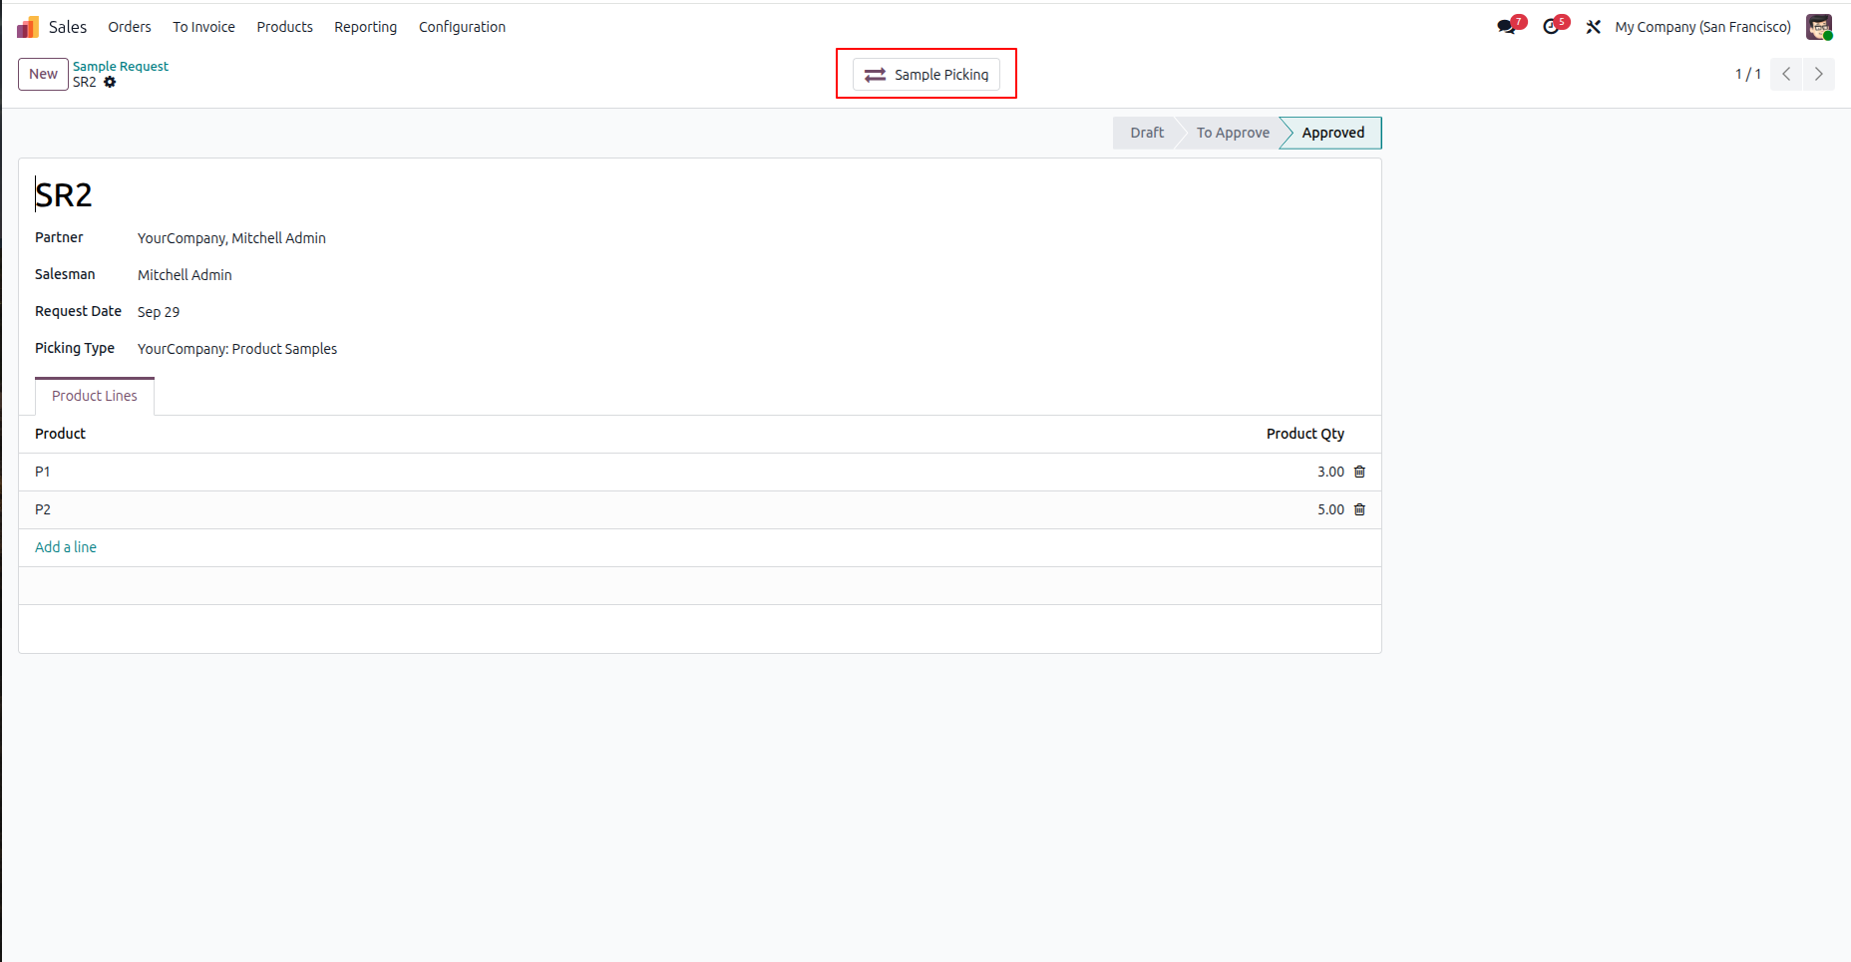
Task: Switch to the Product Lines tab
Action: click(95, 396)
